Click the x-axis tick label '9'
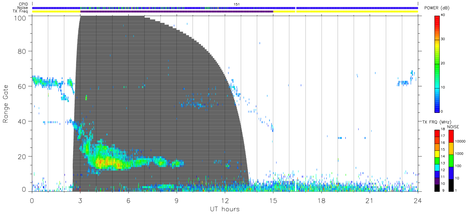The width and height of the screenshot is (470, 217). point(176,200)
